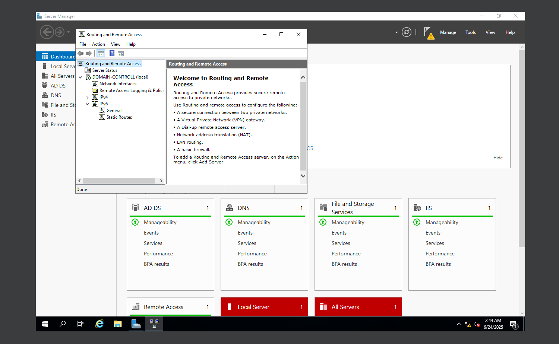The image size is (559, 344).
Task: Open the Manage menu in Server Manager
Action: [448, 32]
